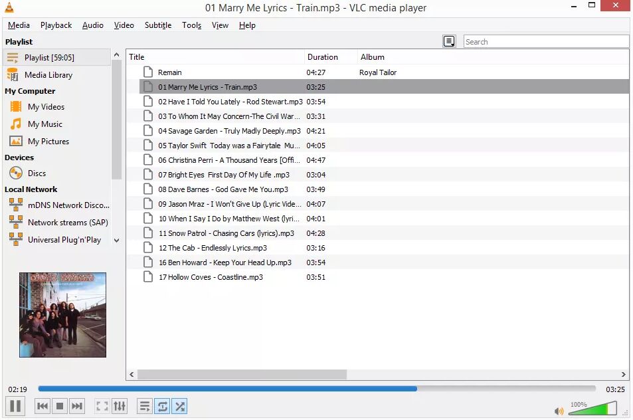The image size is (633, 420).
Task: Toggle shuffle random playback
Action: (179, 406)
